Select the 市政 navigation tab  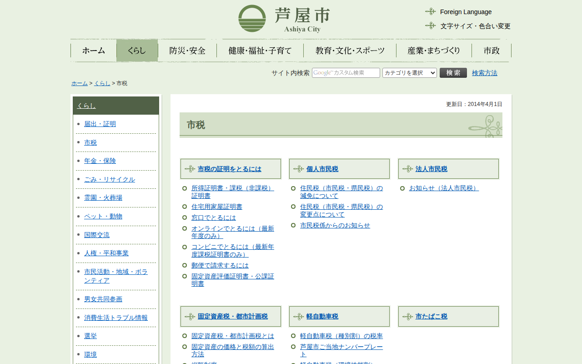click(492, 51)
